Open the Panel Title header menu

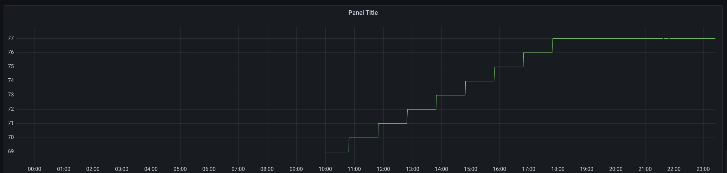click(363, 13)
